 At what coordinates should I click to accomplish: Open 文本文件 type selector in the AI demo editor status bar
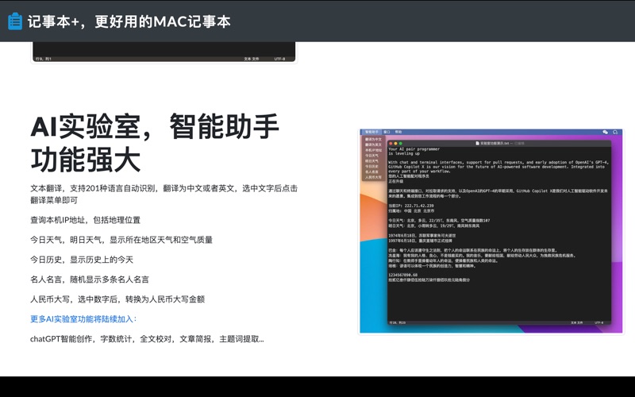point(577,323)
